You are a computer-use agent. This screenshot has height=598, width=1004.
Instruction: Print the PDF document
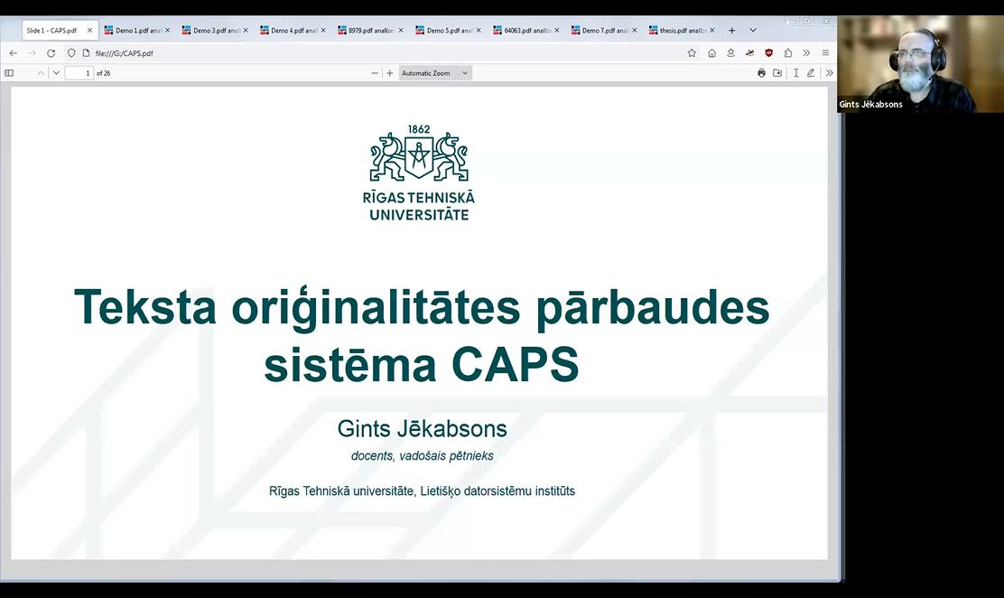pos(761,73)
